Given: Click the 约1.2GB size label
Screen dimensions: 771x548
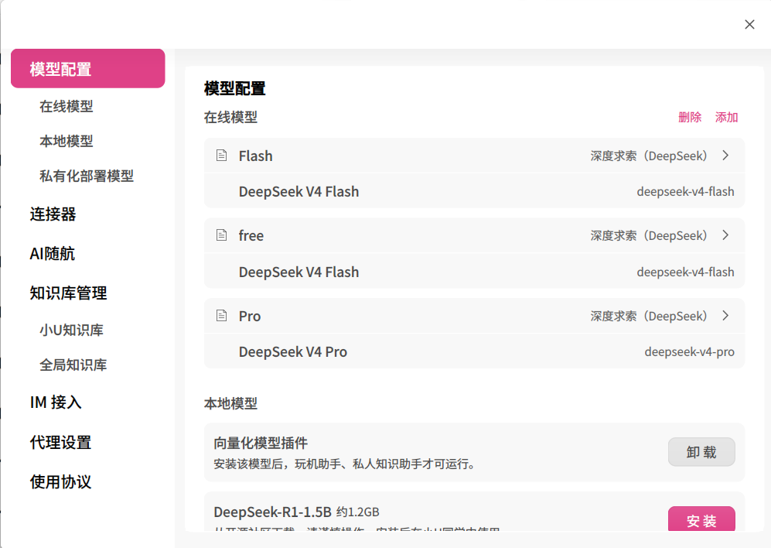Looking at the screenshot, I should (x=358, y=512).
